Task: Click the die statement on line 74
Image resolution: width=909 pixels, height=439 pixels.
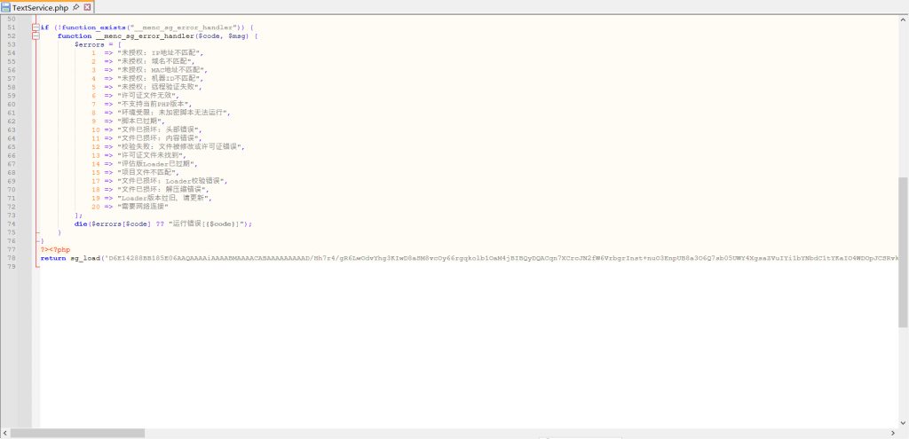Action: tap(81, 223)
